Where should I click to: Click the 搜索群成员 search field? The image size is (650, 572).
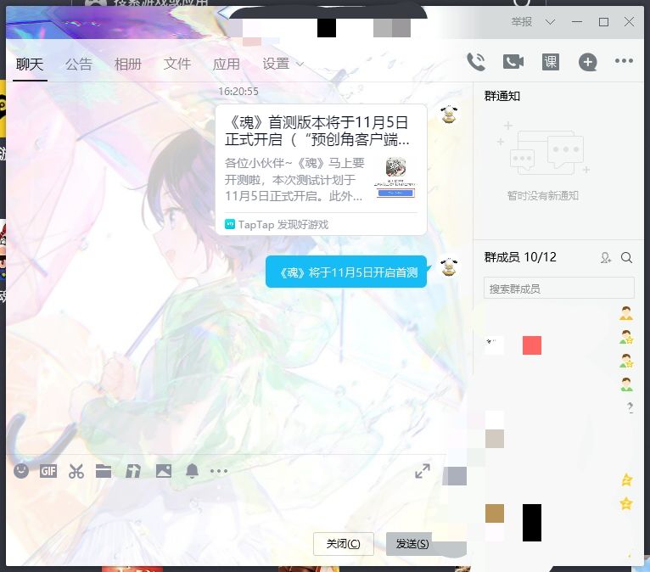point(559,288)
